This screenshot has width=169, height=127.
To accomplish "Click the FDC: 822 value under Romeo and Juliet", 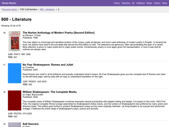I will (x=28, y=84).
